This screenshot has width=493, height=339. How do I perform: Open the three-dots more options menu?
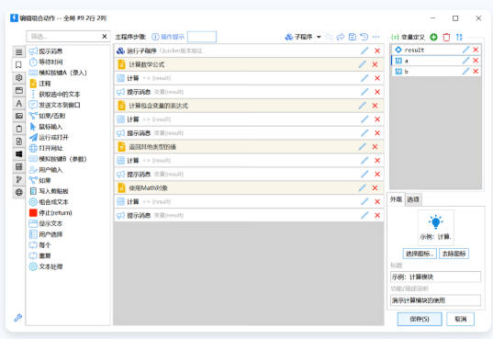pos(376,37)
